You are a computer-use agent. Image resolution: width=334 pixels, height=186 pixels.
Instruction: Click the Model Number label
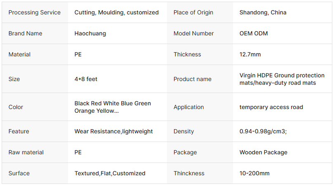(193, 33)
